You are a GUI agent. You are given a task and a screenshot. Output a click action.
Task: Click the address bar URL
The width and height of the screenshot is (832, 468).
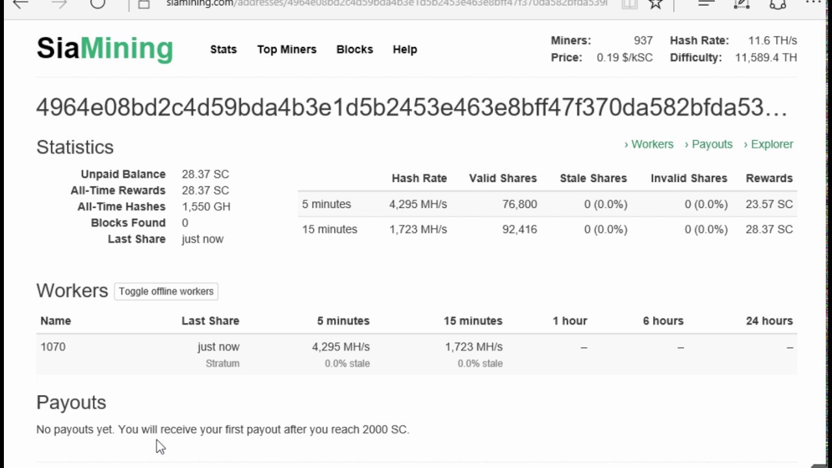(386, 4)
